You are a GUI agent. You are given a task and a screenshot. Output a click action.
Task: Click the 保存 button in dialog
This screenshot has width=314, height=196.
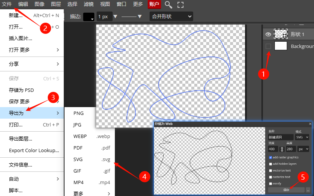click(x=286, y=190)
